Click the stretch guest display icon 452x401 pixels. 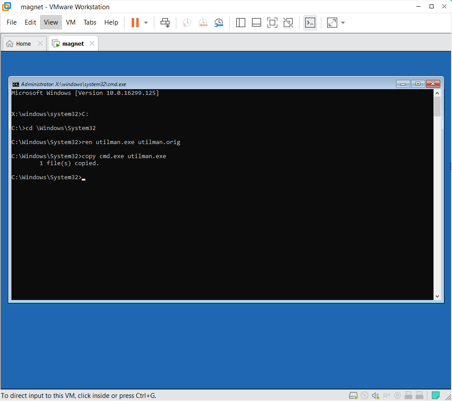pyautogui.click(x=332, y=22)
